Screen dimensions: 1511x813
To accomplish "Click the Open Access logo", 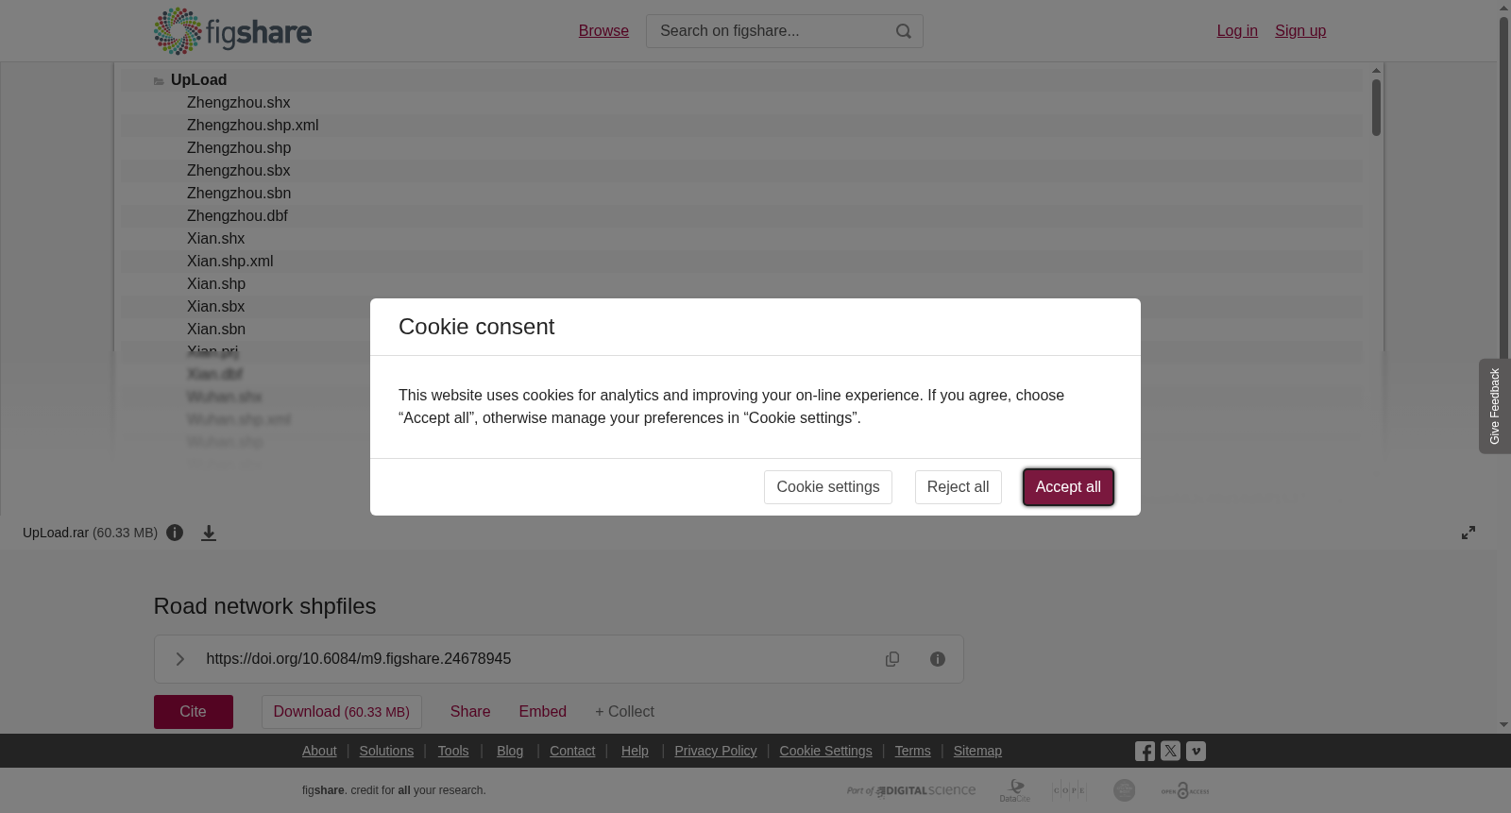I will (1185, 790).
